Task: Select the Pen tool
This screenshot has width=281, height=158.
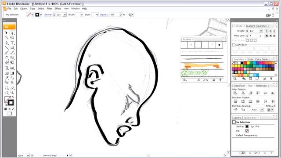Action: (7, 43)
